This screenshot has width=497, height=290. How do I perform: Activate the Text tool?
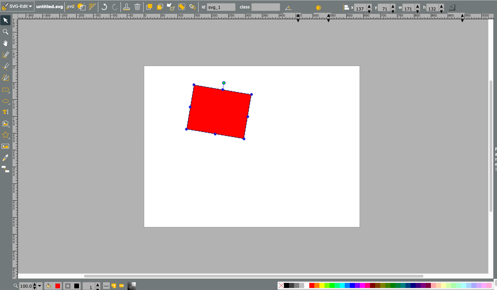pyautogui.click(x=5, y=112)
